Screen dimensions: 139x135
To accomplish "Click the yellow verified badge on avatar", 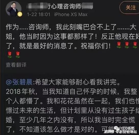I will coord(20,14).
